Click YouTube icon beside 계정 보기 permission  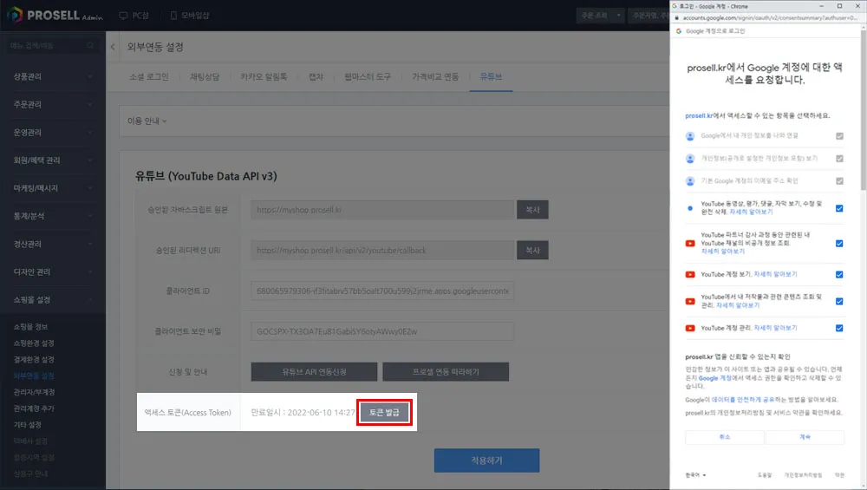[690, 274]
